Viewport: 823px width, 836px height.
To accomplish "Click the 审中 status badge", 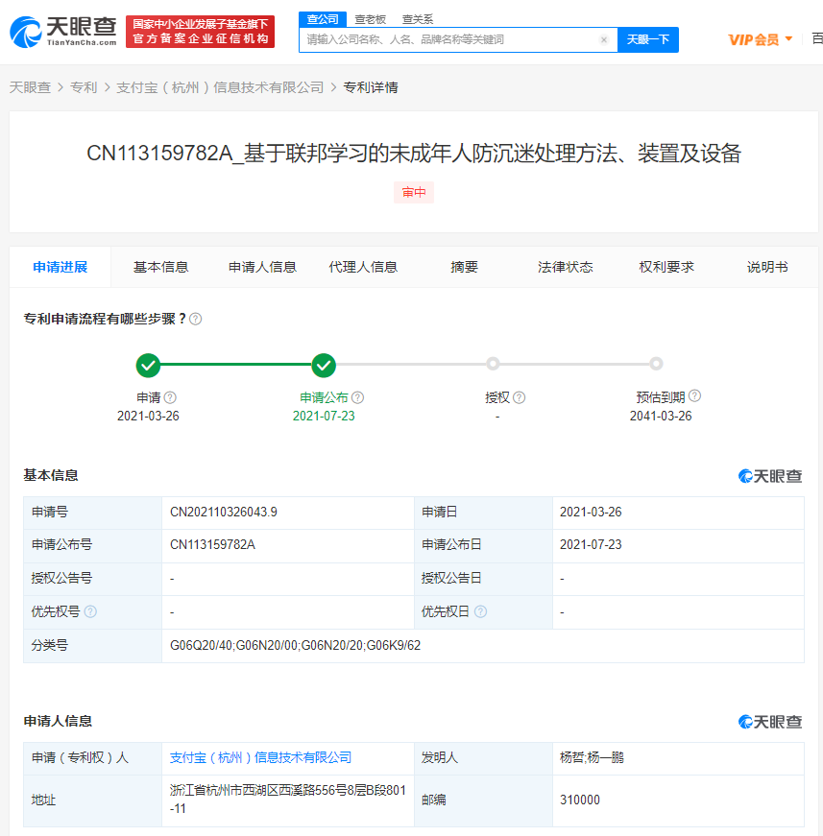I will tap(414, 193).
